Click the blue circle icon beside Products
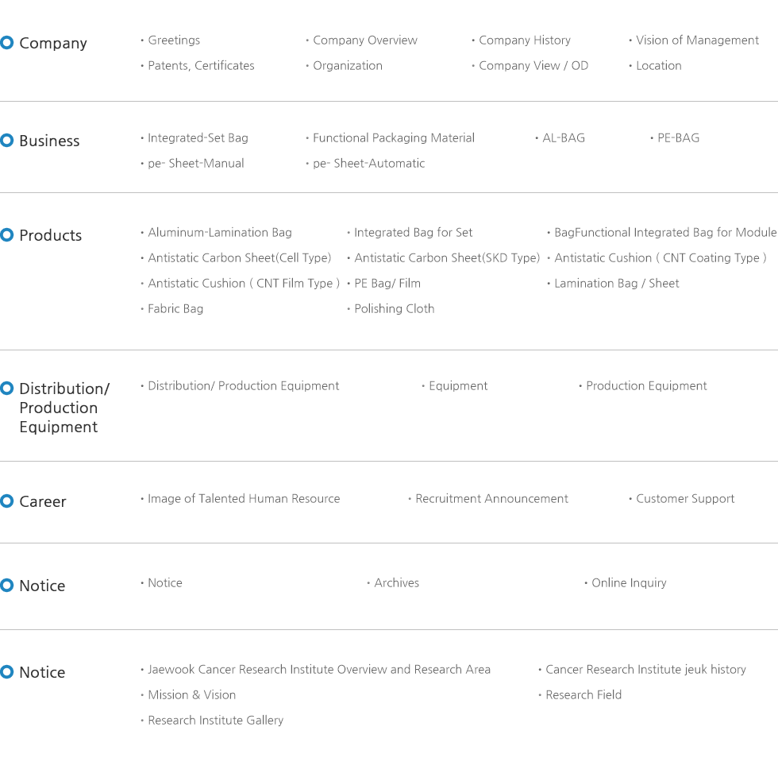This screenshot has width=778, height=758. coord(7,235)
